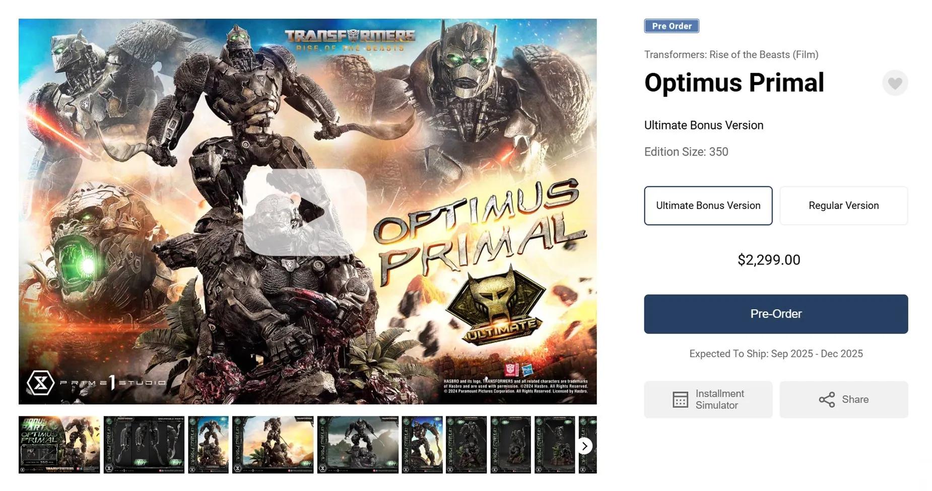Screen dimensions: 932x491
Task: Open the fifth statue landscape thumbnail
Action: point(358,445)
